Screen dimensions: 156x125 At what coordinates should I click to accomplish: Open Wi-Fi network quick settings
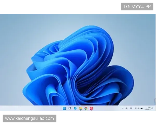[135, 108]
